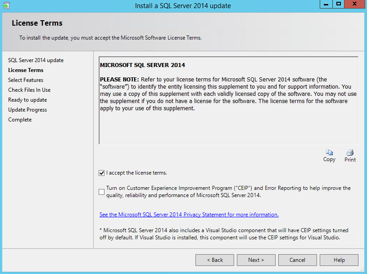Click the Copy icon for license text
Screen dimensions: 367x274
[329, 153]
